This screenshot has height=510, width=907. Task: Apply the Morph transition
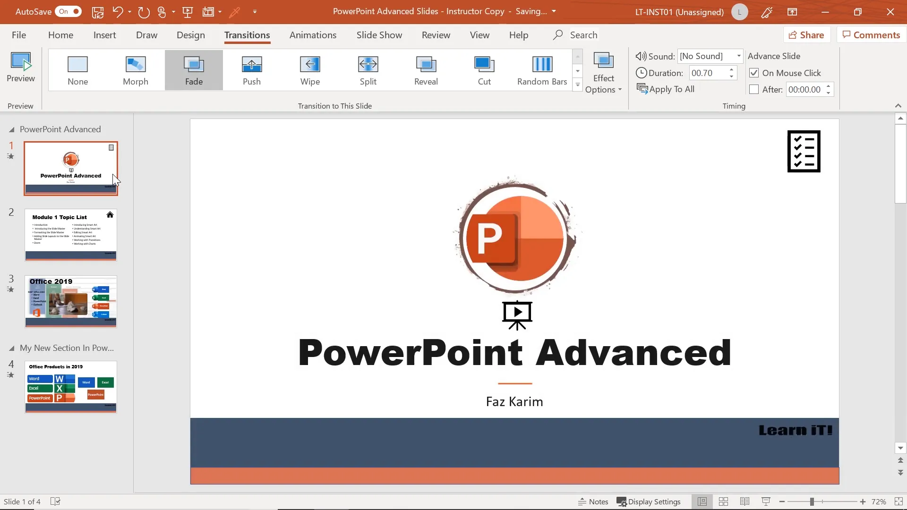[x=136, y=70]
